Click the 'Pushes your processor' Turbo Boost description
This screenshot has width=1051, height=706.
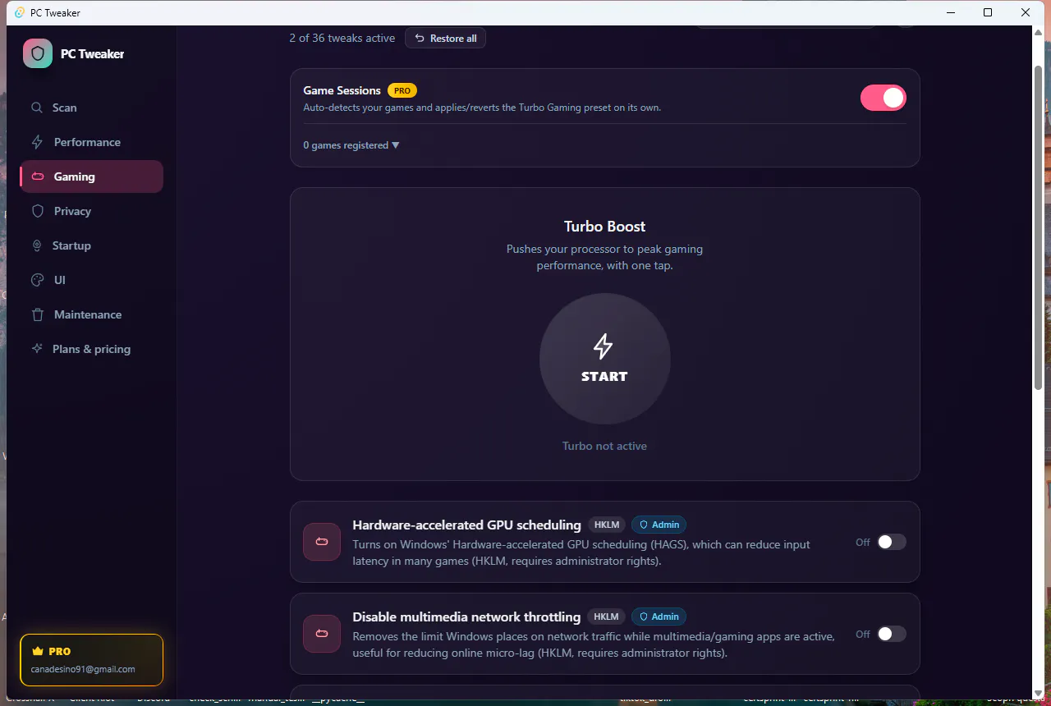point(605,257)
